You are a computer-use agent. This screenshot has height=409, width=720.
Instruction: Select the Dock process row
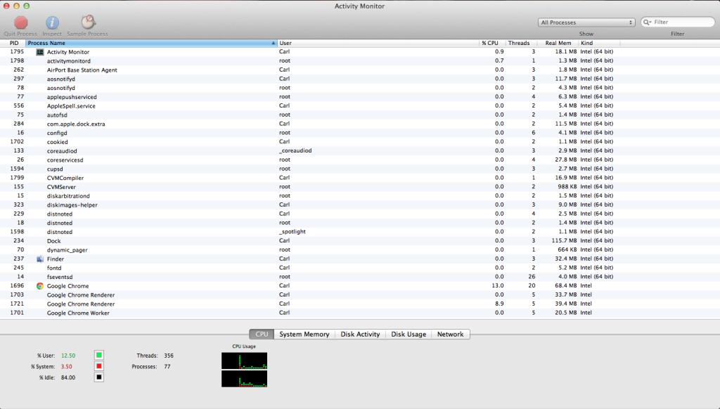point(360,240)
